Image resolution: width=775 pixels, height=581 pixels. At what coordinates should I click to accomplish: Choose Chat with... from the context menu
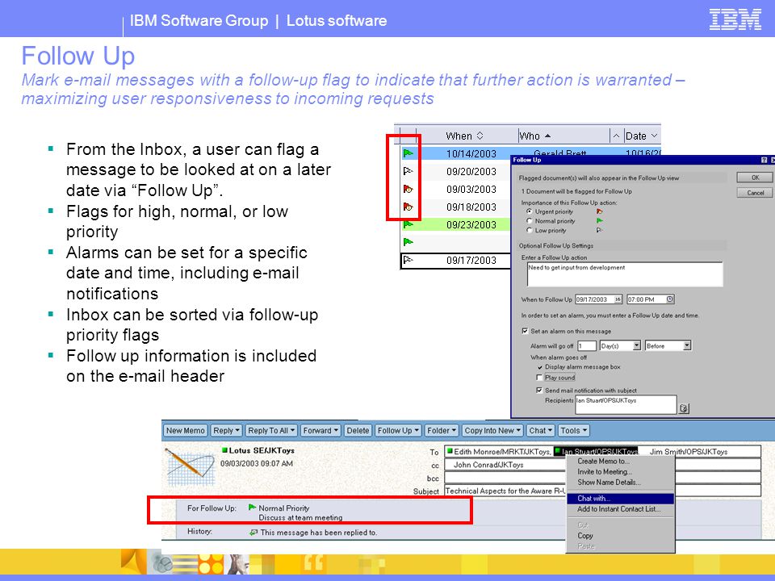620,499
